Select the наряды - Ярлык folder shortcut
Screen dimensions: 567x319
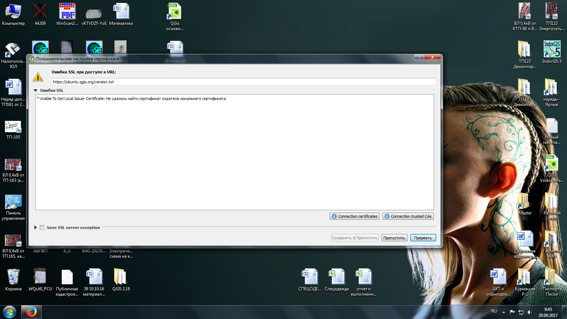(x=552, y=93)
